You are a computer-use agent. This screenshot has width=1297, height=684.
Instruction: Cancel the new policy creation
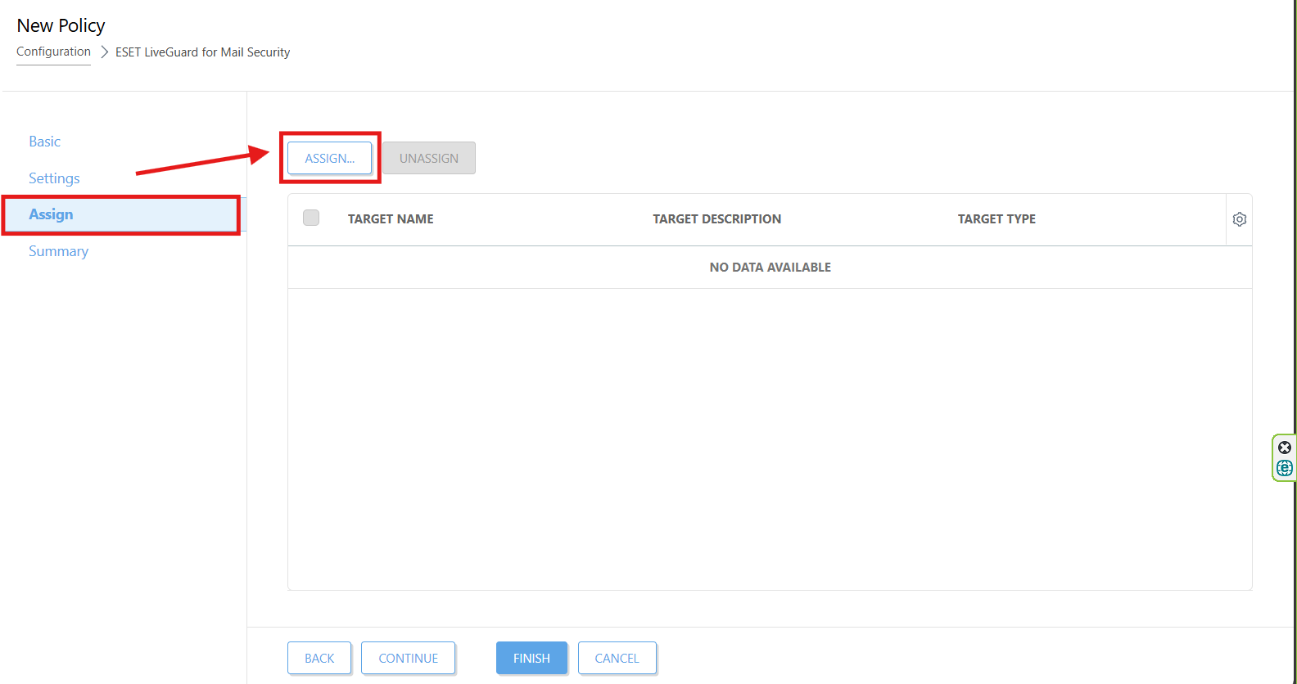click(617, 658)
